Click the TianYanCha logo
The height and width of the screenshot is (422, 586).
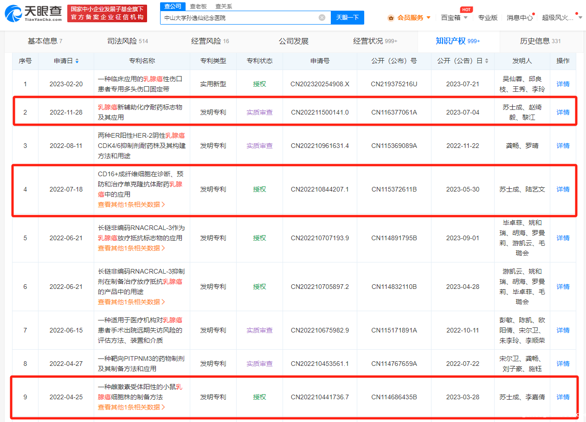coord(33,13)
